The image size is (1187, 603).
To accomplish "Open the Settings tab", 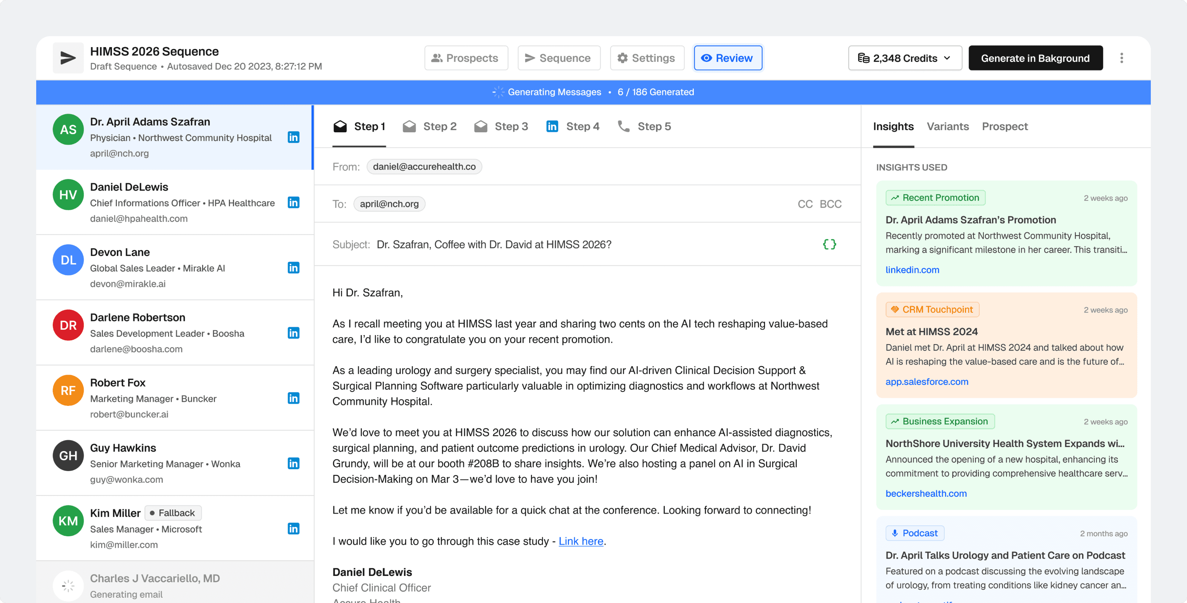I will click(x=647, y=58).
